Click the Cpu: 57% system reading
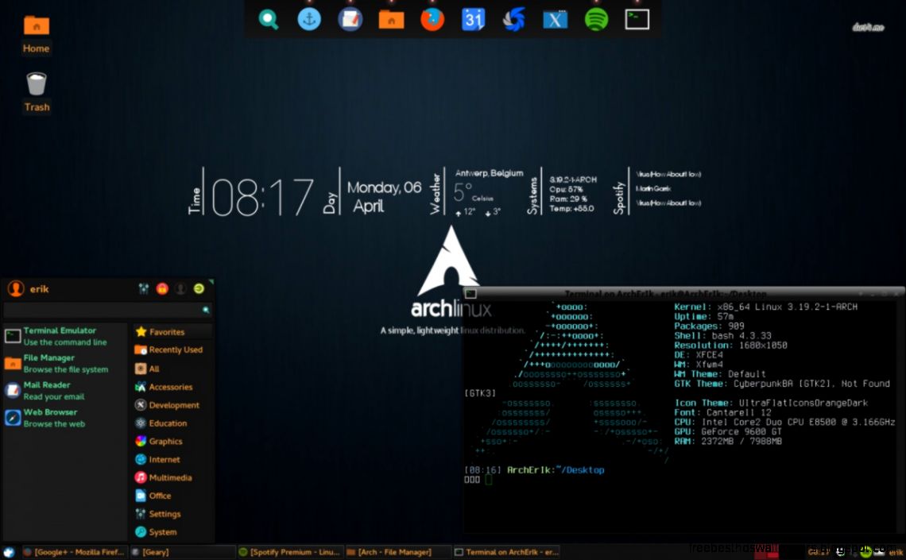This screenshot has height=560, width=906. coord(566,189)
